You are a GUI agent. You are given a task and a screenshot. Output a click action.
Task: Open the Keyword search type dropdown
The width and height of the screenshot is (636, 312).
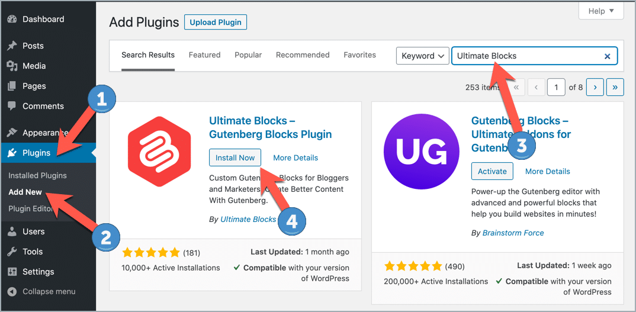[423, 56]
